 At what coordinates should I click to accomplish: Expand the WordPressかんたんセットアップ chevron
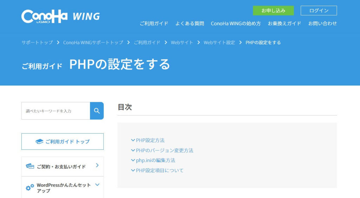point(97,185)
